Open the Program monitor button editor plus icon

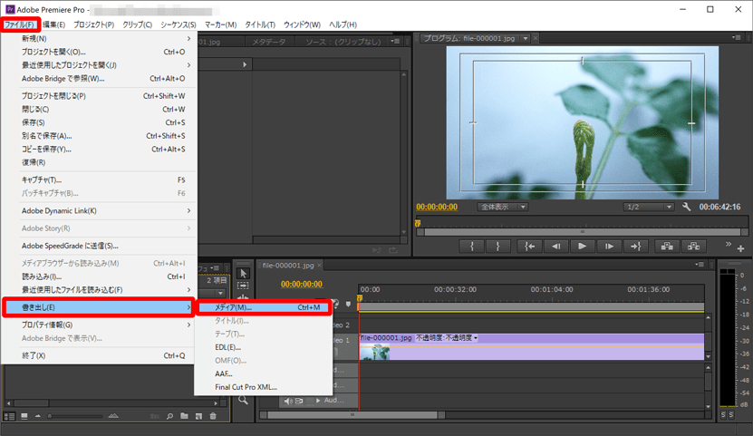(740, 248)
